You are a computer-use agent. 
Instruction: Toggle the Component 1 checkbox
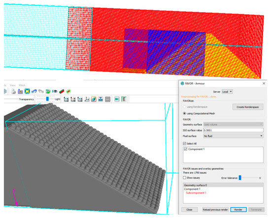pos(185,149)
